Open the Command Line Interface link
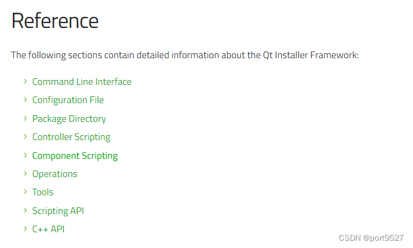Viewport: 413px width, 248px height. pos(81,82)
